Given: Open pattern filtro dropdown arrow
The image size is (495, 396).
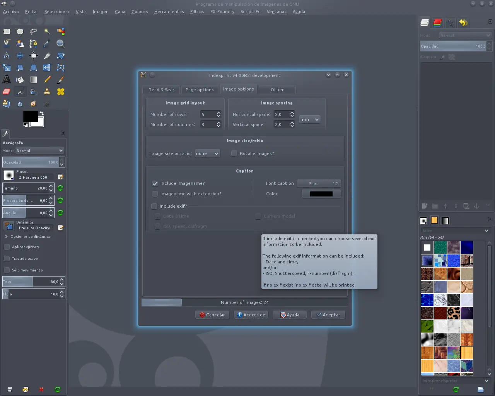Looking at the screenshot, I should (487, 230).
